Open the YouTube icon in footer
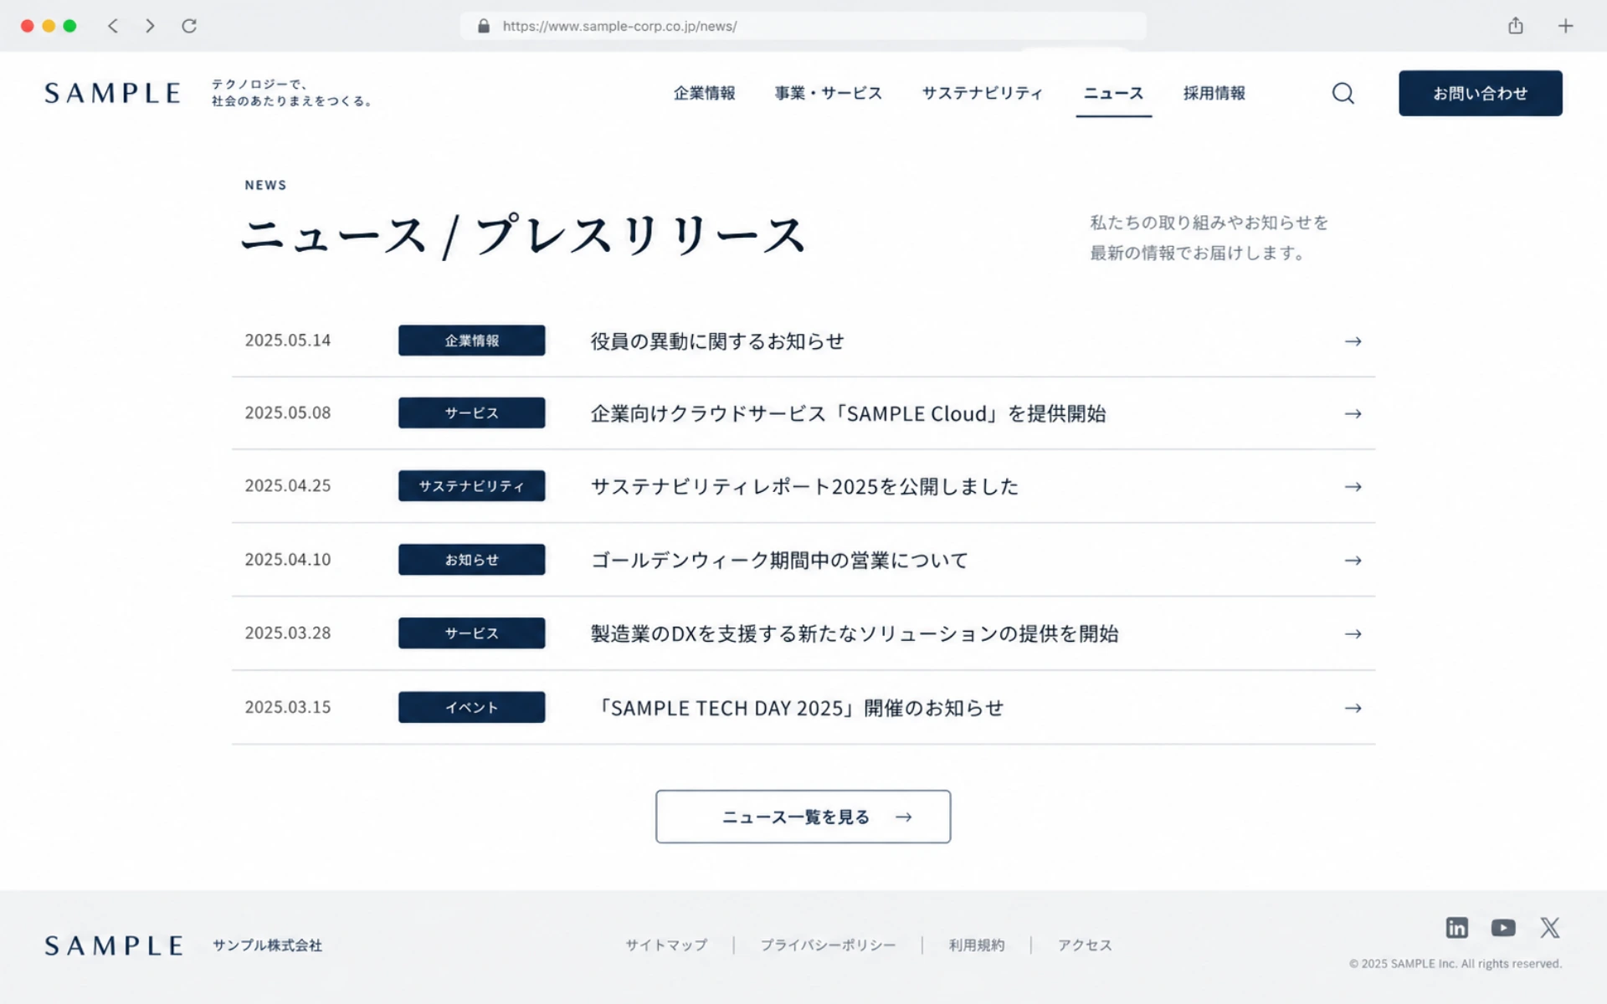Viewport: 1607px width, 1004px height. [1503, 927]
